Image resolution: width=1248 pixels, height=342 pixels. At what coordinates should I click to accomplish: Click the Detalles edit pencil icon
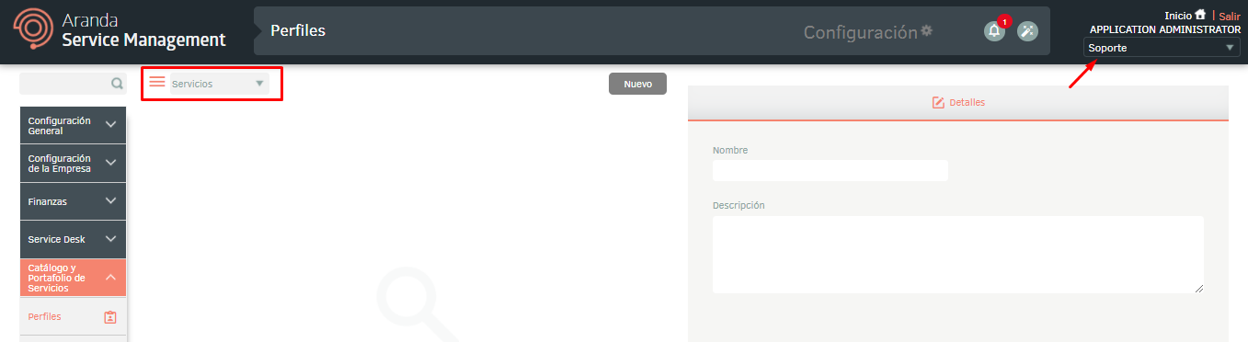pos(938,102)
